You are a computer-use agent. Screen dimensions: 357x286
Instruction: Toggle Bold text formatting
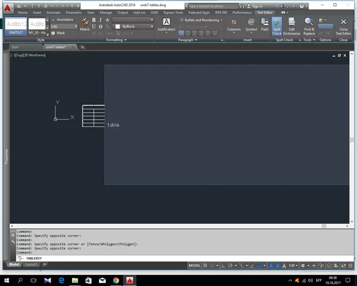click(94, 20)
